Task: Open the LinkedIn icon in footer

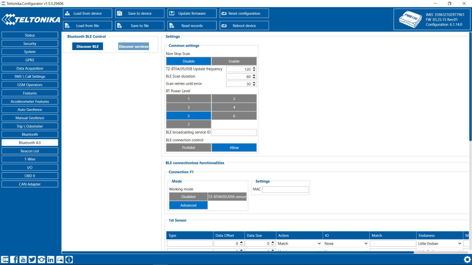Action: (x=51, y=259)
